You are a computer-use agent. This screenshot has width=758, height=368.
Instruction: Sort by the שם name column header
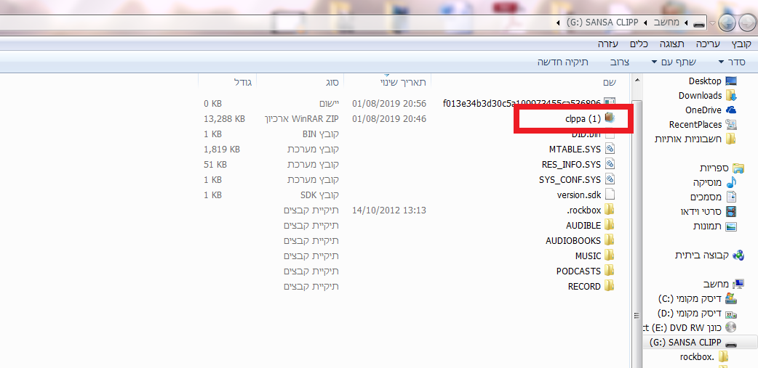609,83
